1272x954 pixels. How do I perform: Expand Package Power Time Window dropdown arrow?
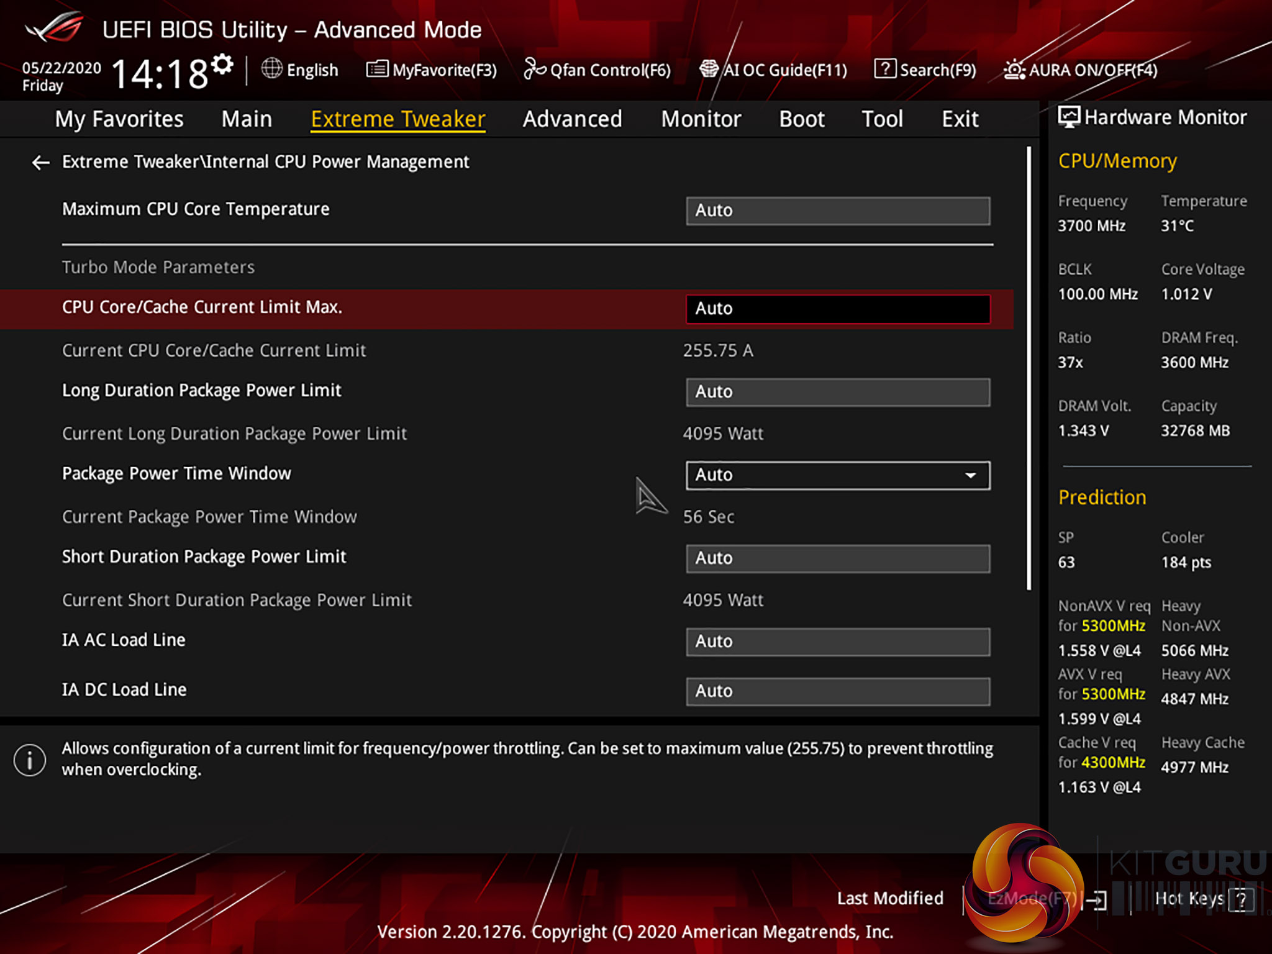tap(970, 475)
